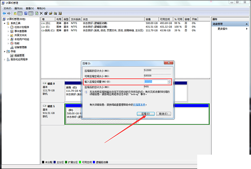The width and height of the screenshot is (251, 169).
Task: Open the 帮助(H) menu
Action: tap(41, 9)
